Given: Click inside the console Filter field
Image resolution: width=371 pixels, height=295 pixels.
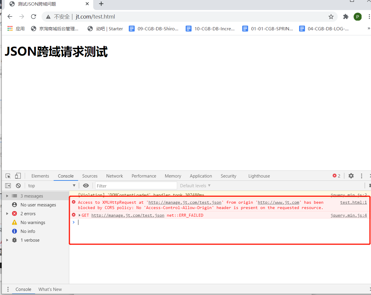Looking at the screenshot, I should 136,185.
